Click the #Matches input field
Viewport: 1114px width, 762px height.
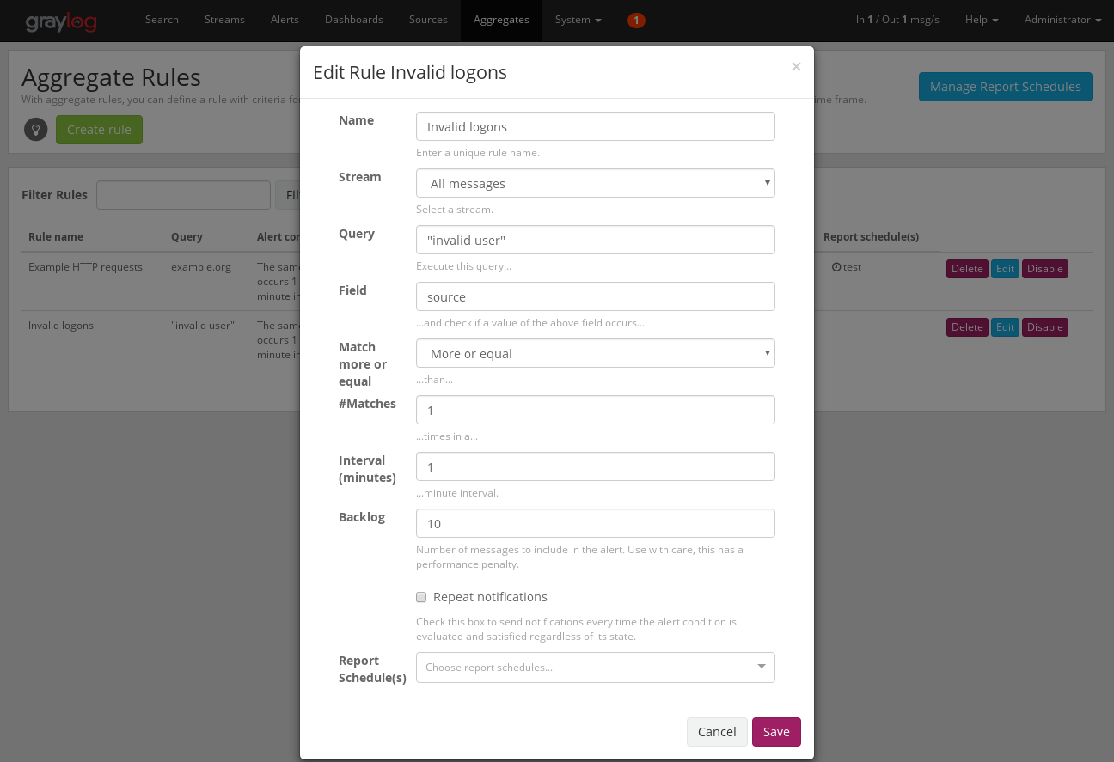click(596, 410)
